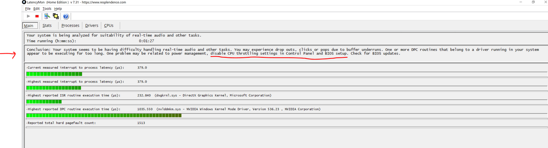Start monitoring with the gray play icon

pyautogui.click(x=28, y=16)
